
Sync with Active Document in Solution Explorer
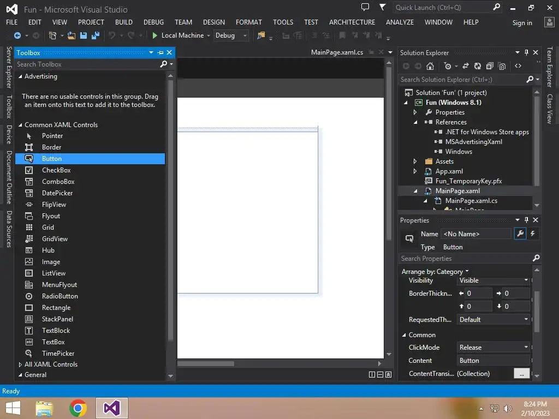tap(466, 66)
